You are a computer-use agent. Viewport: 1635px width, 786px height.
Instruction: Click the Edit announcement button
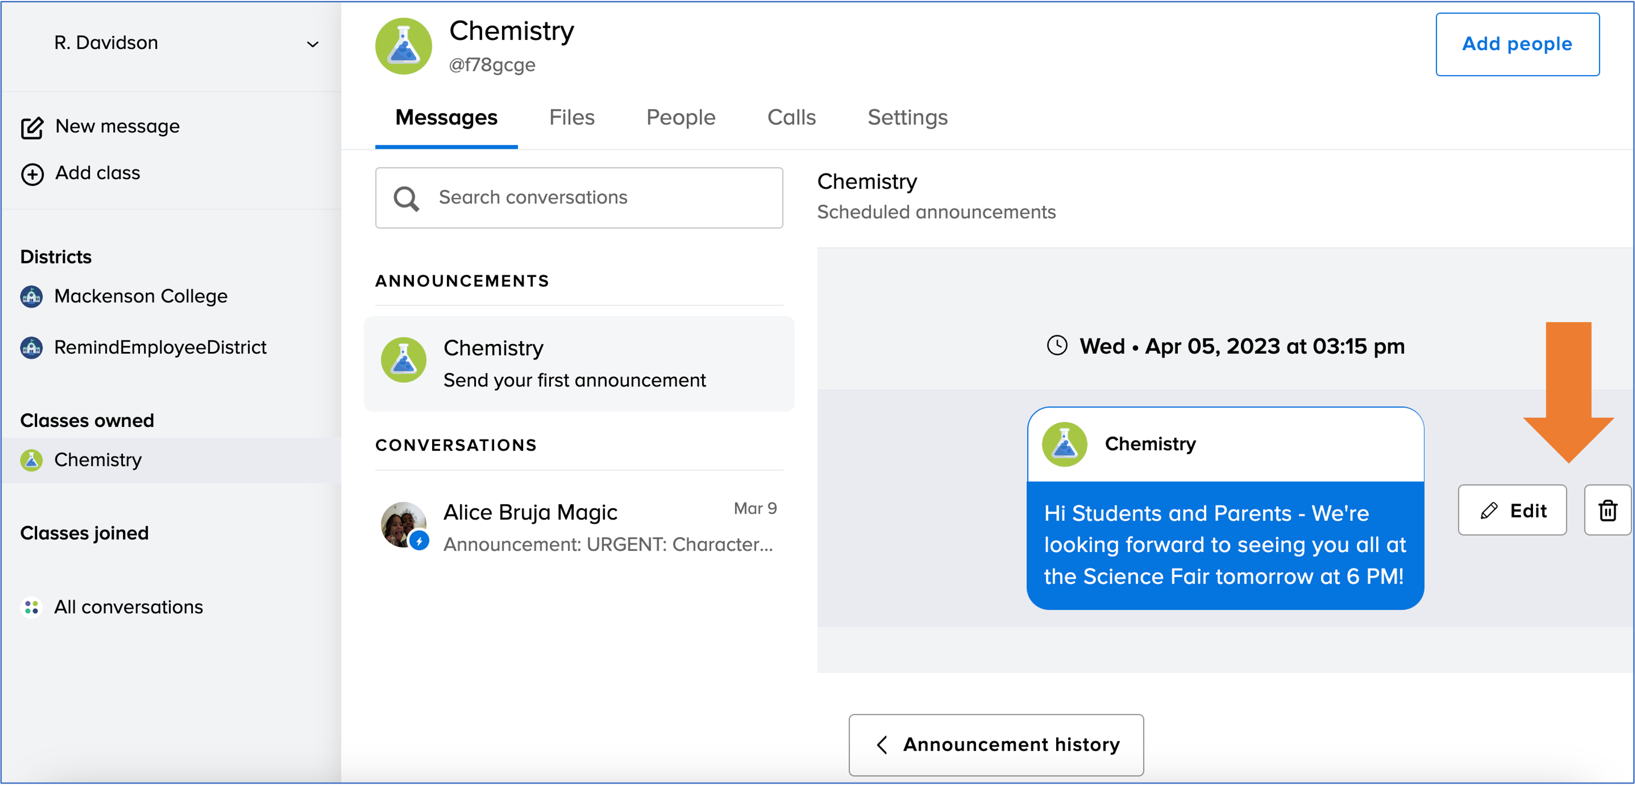pyautogui.click(x=1512, y=510)
